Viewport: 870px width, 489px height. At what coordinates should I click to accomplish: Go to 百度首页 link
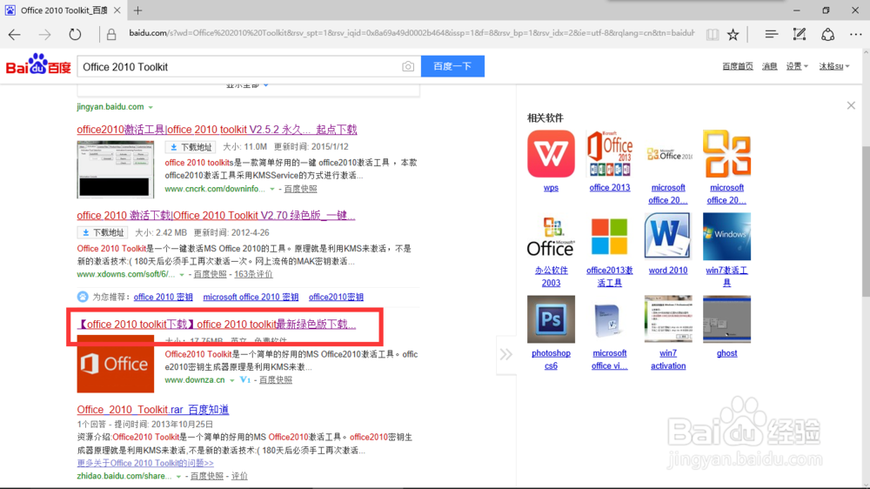[738, 66]
